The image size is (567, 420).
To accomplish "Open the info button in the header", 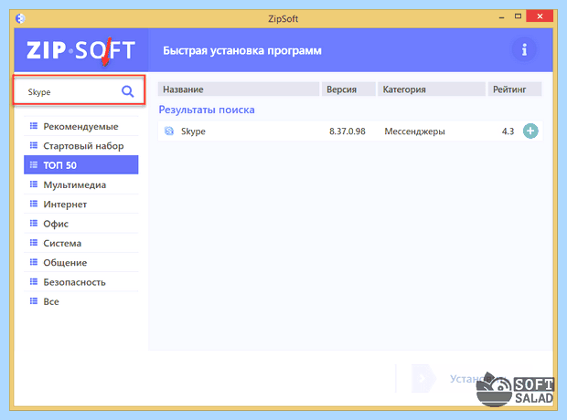I will 524,49.
